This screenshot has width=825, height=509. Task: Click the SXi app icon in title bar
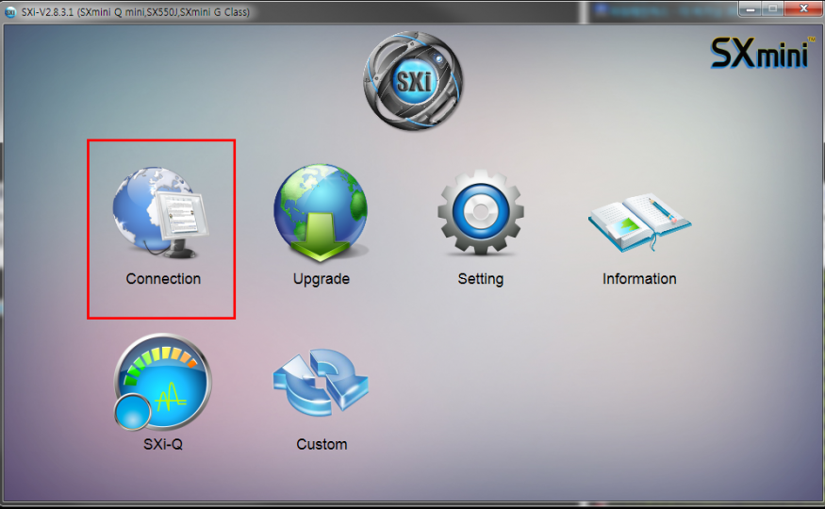click(10, 11)
